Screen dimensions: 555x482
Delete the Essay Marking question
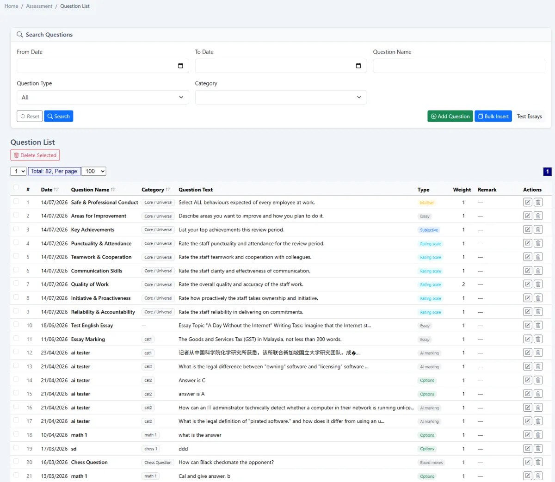538,339
